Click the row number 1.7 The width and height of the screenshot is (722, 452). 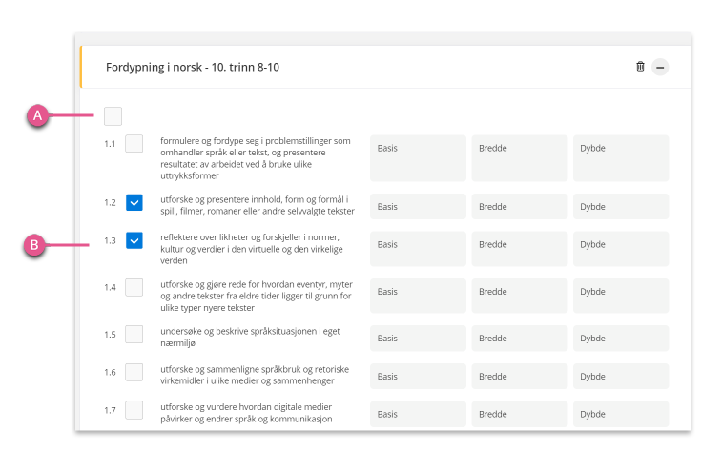110,410
